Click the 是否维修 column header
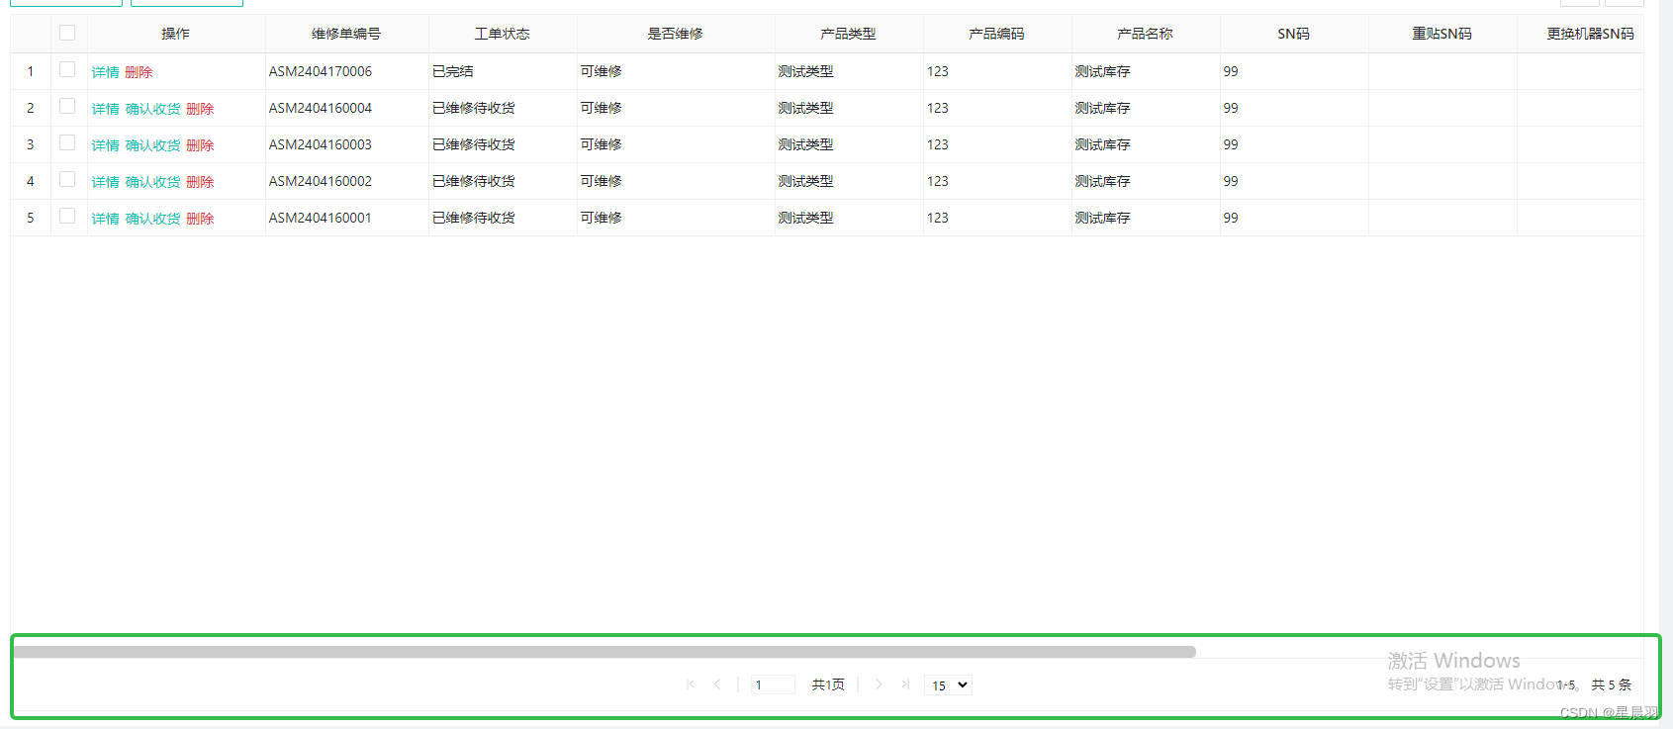1673x729 pixels. coord(676,34)
